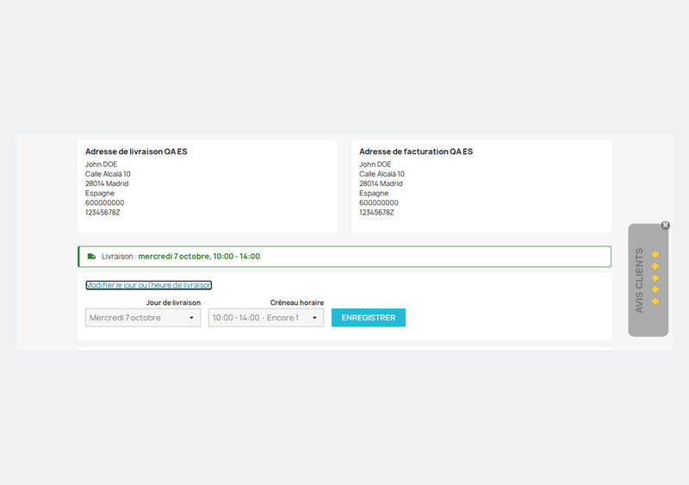
Task: Click the 'Créneau horaire' label
Action: [x=296, y=302]
